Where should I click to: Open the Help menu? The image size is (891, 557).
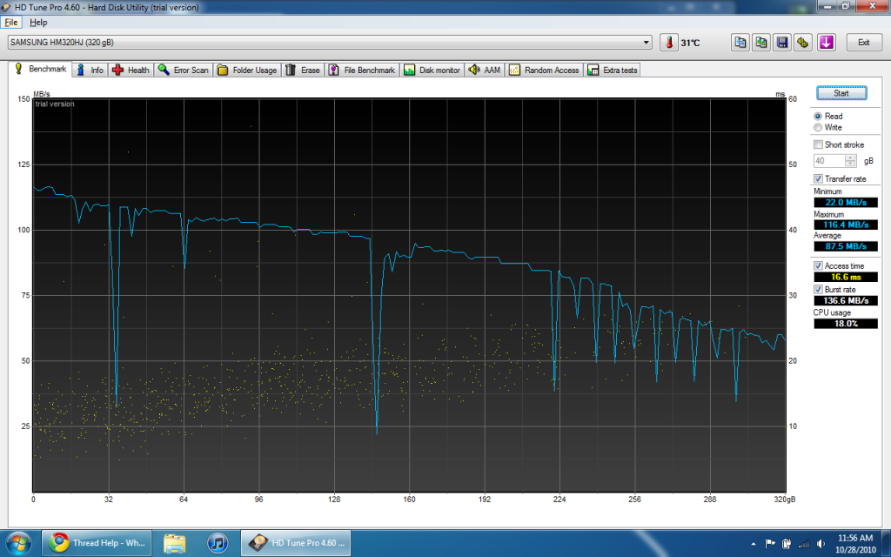pyautogui.click(x=38, y=22)
